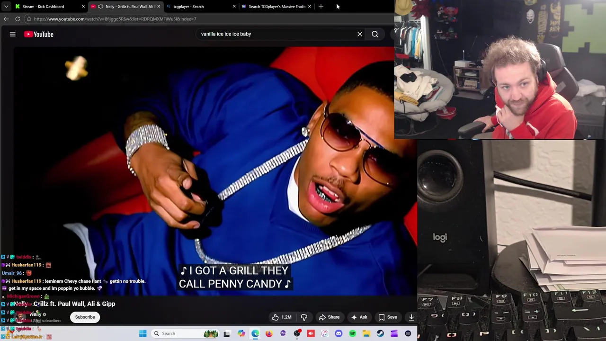Viewport: 606px width, 341px height.
Task: Open Microsoft Edge in taskbar
Action: point(255,333)
